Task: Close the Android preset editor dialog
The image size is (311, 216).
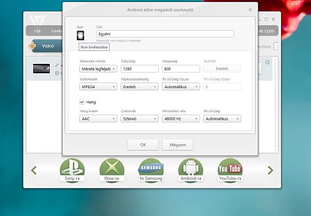Action: 250,10
